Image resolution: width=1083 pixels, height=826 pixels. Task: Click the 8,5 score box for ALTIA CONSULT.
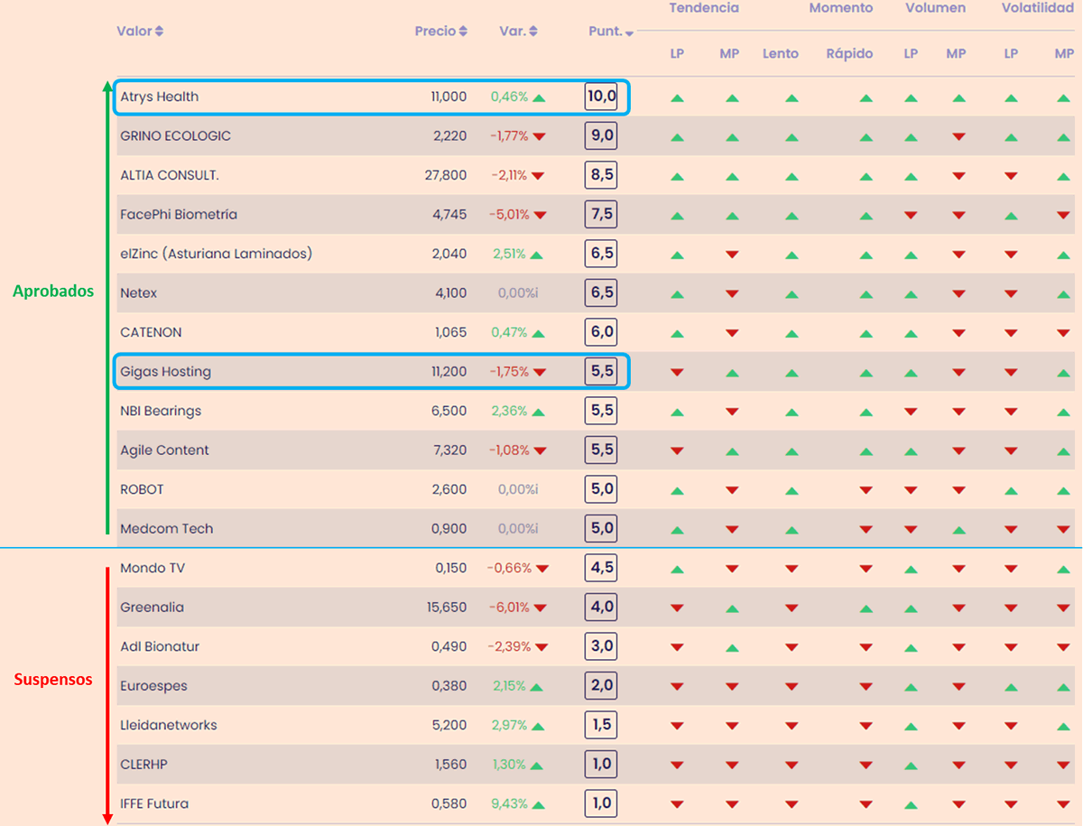coord(601,175)
